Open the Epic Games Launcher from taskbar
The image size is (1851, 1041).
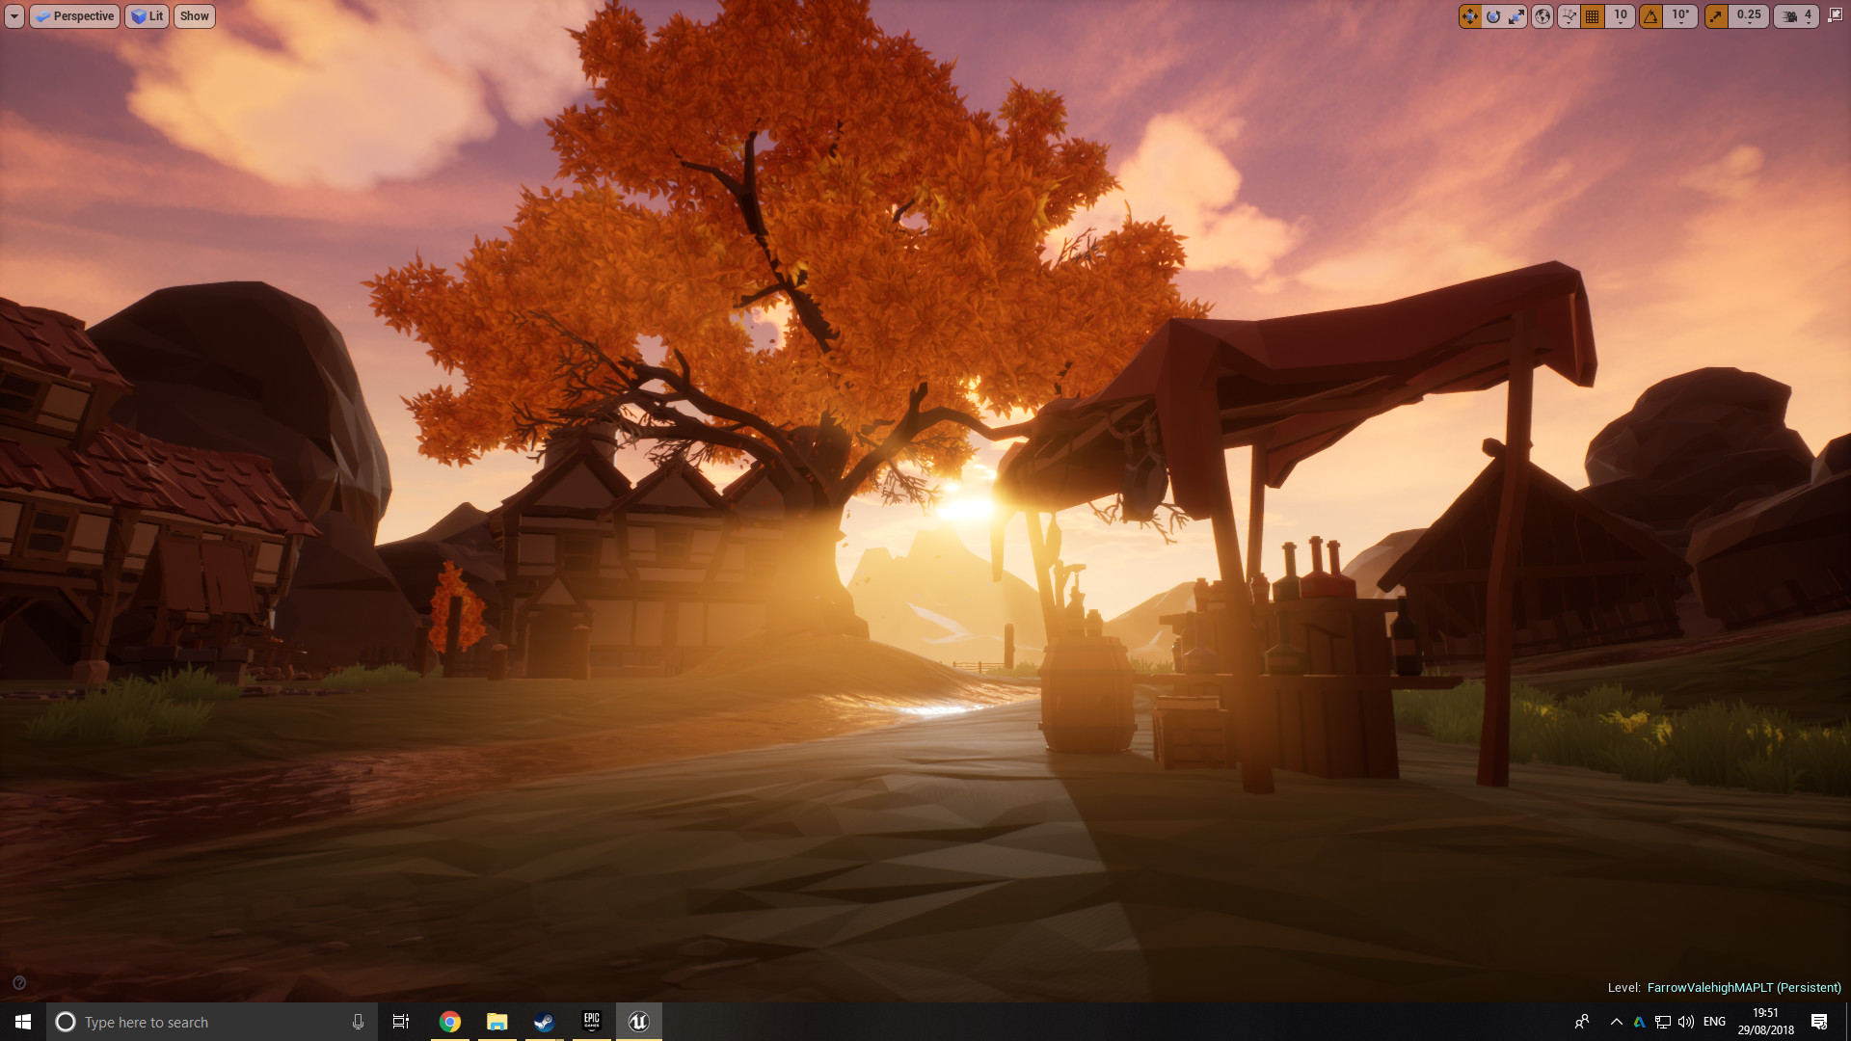coord(591,1021)
